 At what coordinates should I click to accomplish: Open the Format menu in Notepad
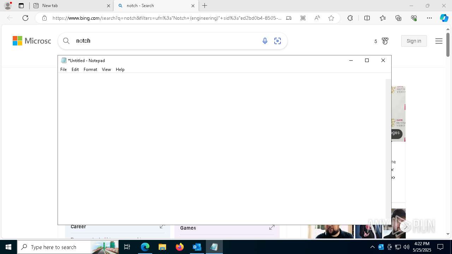click(90, 69)
